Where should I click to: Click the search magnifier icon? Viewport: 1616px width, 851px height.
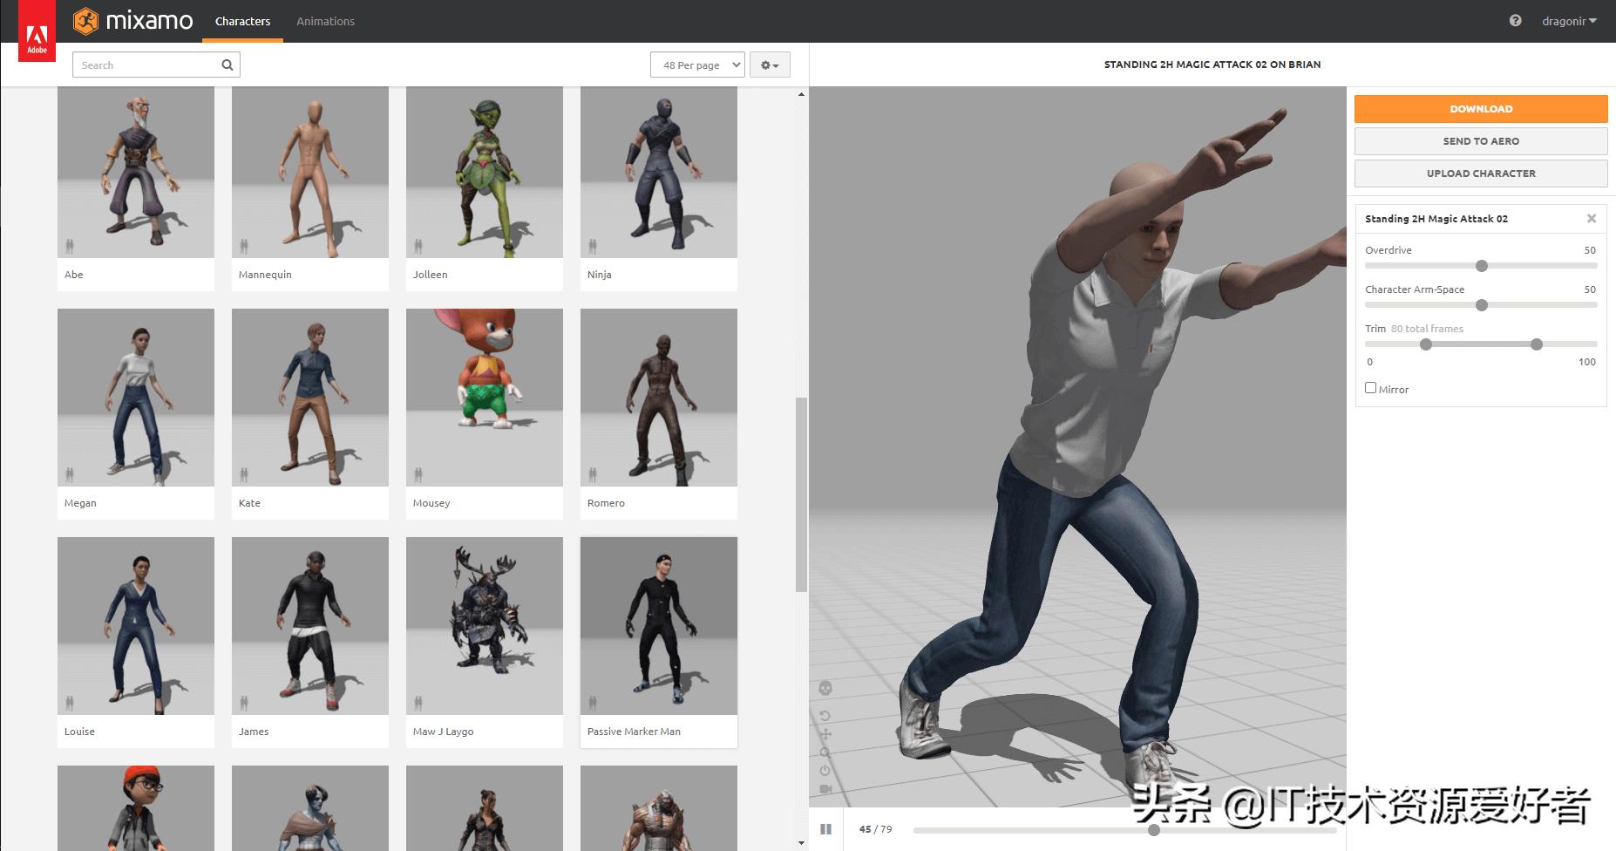click(x=227, y=65)
